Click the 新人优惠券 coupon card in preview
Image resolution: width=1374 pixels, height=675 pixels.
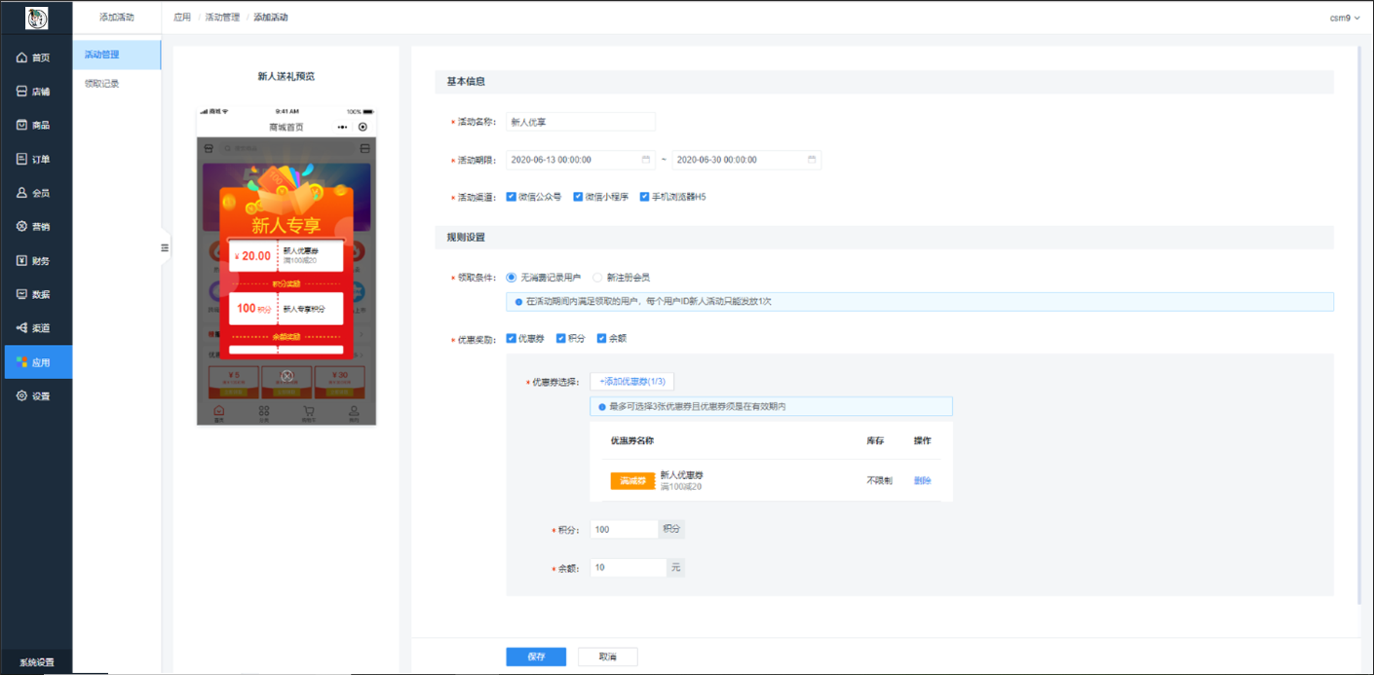[x=286, y=256]
